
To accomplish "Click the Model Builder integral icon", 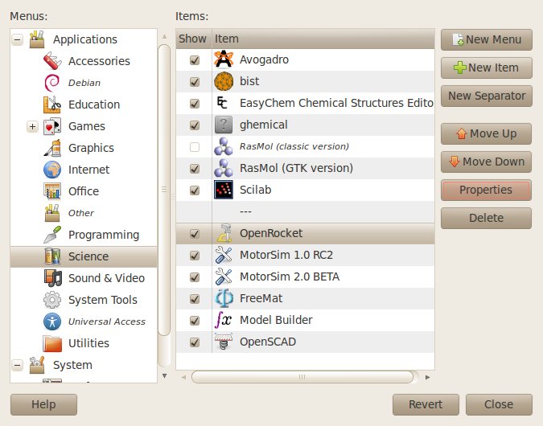I will coord(224,320).
